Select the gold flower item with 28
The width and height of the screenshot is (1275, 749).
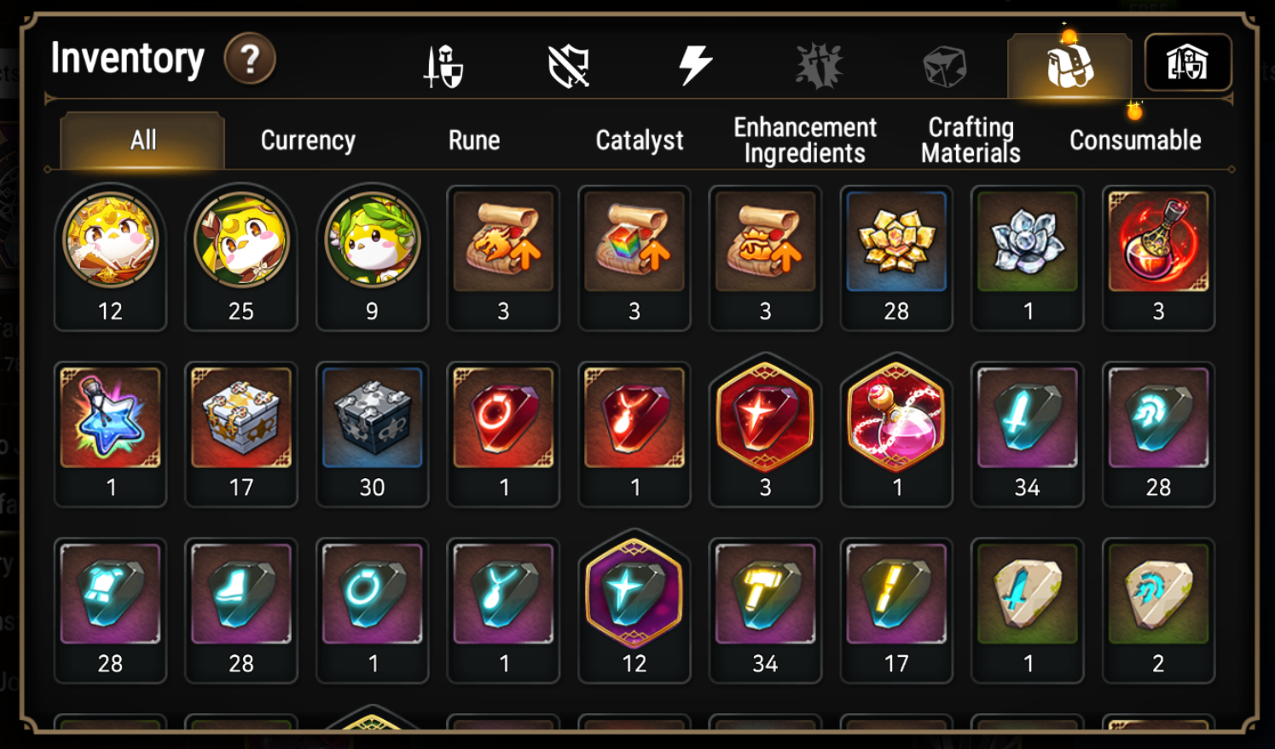point(896,258)
